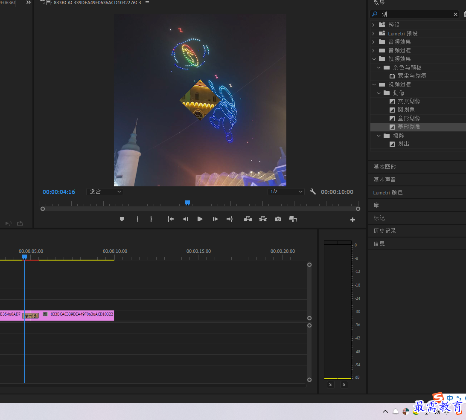
Task: Step back one frame
Action: tap(185, 219)
